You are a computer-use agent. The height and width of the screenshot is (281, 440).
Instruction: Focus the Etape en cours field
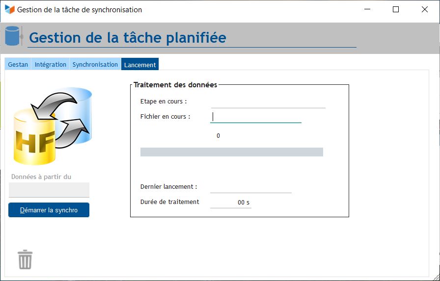(268, 102)
